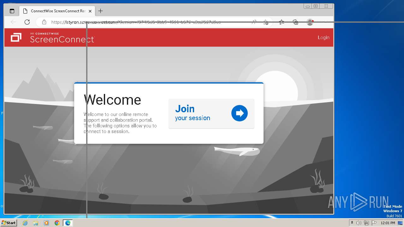The height and width of the screenshot is (227, 404).
Task: Click the Welcome heading text
Action: [x=112, y=100]
